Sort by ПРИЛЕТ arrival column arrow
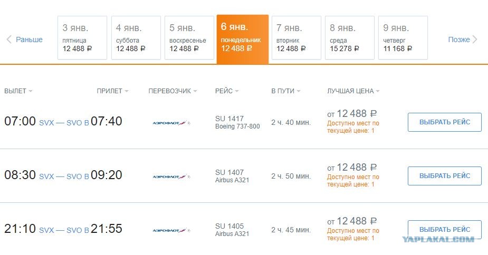Viewport: 488px width, 255px height. point(127,91)
